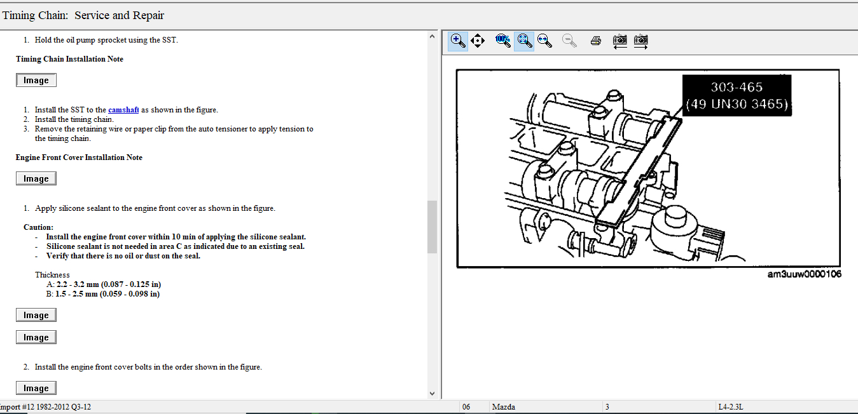The width and height of the screenshot is (858, 414).
Task: Print the current diagram
Action: (596, 41)
